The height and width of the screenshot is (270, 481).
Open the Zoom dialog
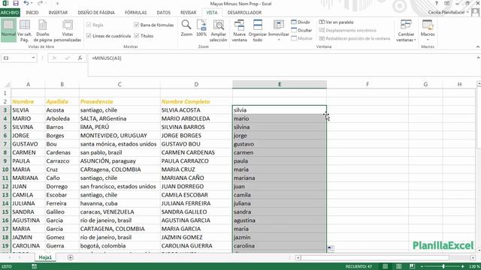coord(186,28)
